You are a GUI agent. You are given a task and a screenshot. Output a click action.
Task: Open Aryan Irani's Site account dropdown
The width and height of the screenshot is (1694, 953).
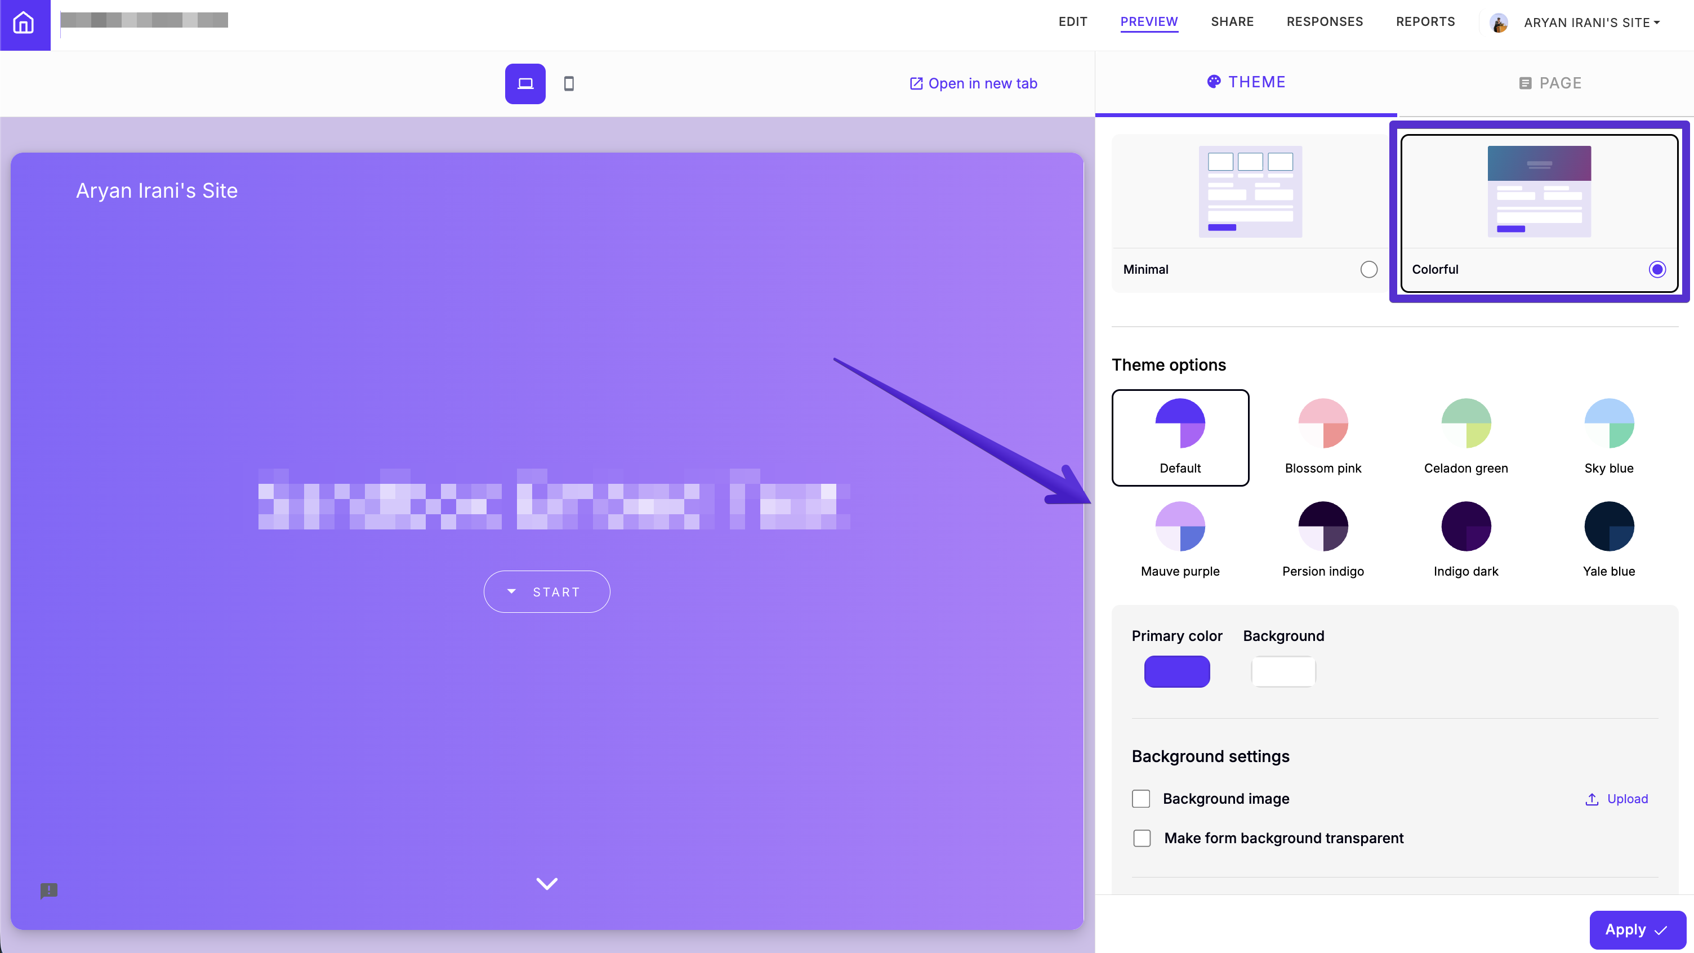[1592, 23]
